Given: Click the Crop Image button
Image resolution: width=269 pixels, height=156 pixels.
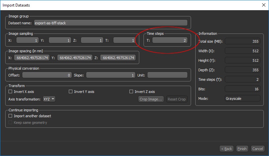Looking at the screenshot, I should [151, 99].
